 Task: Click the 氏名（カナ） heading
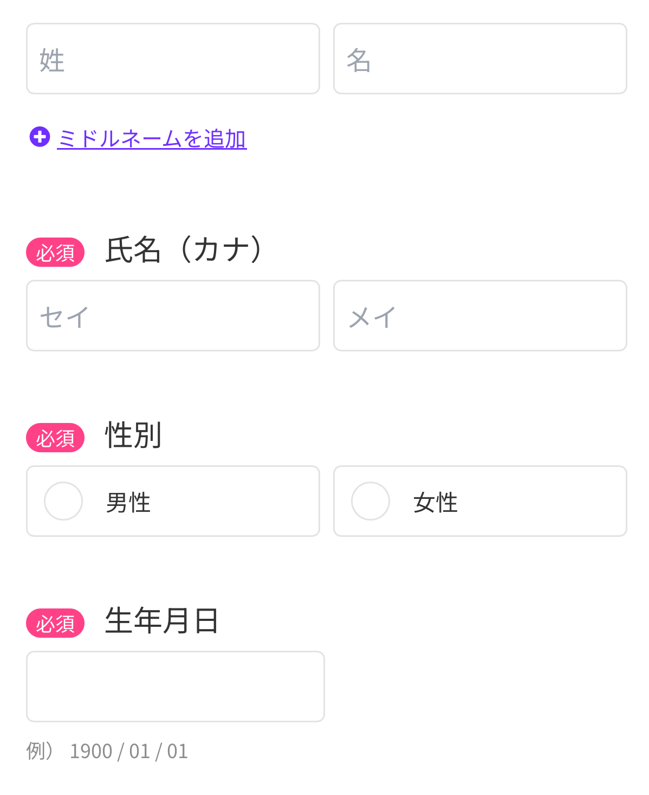coord(185,250)
